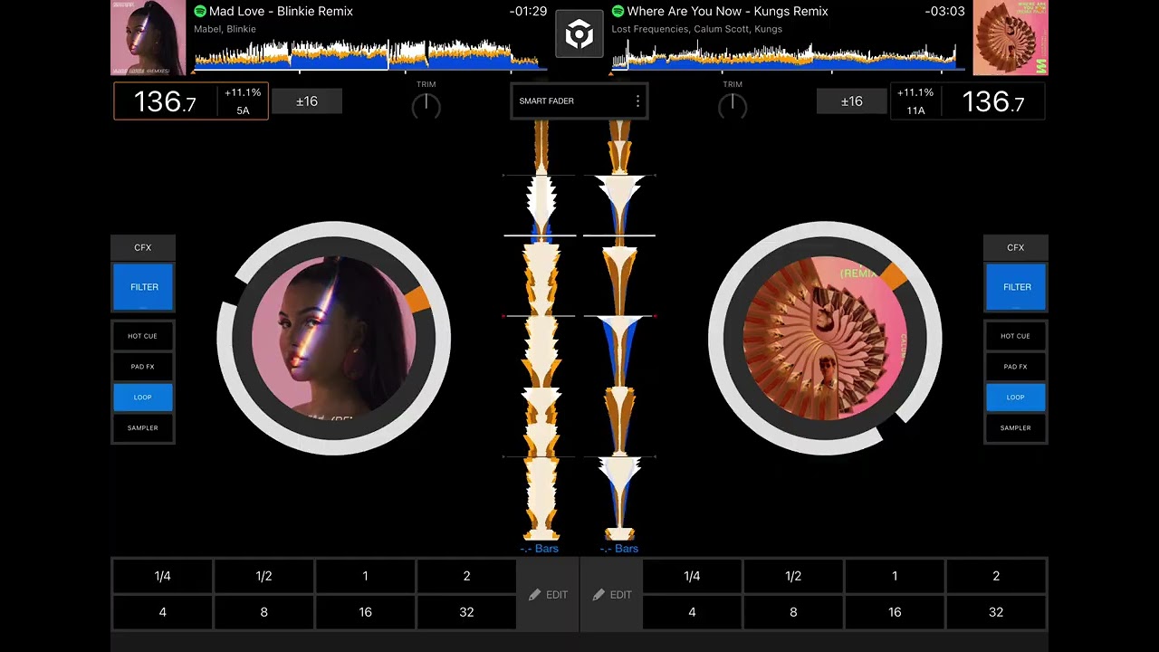Select LOOP pad mode on left deck
Viewport: 1159px width, 652px height.
click(x=143, y=398)
